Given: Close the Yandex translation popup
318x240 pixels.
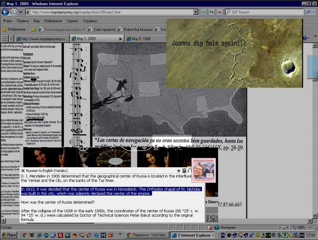Looking at the screenshot, I should coord(23,171).
